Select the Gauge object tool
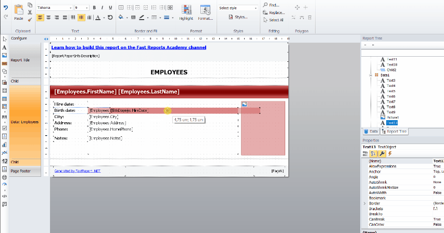 pos(5,184)
